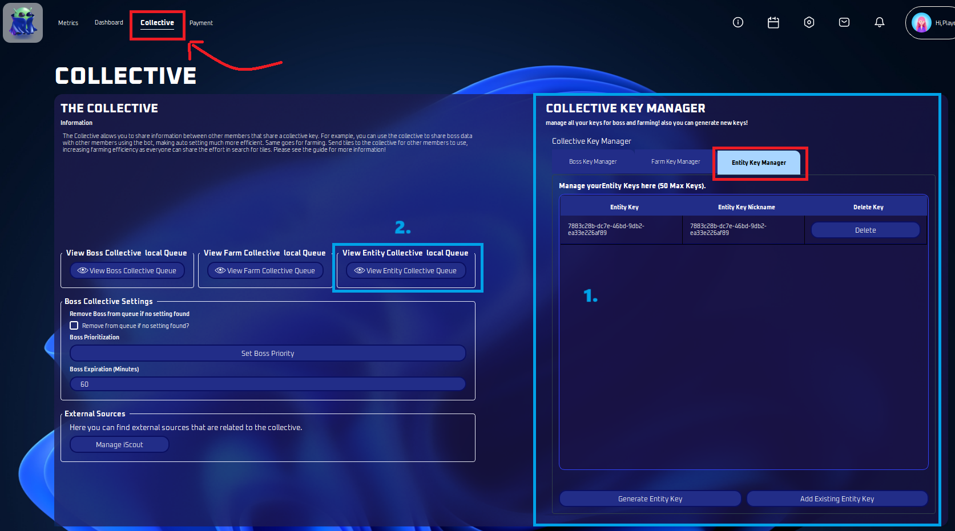This screenshot has width=955, height=531.
Task: Click the Boss Collective Settings label
Action: tap(108, 301)
